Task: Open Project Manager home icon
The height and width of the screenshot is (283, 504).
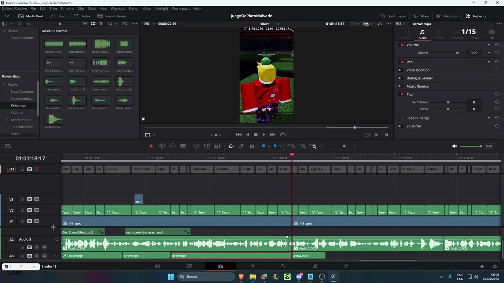Action: tap(482, 266)
